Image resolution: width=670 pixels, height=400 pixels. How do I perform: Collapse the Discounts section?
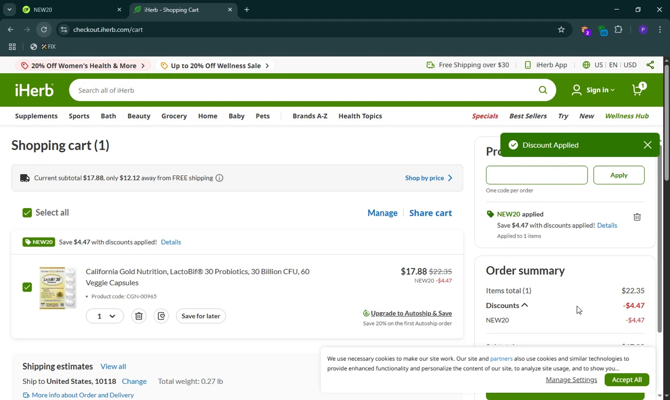coord(507,305)
